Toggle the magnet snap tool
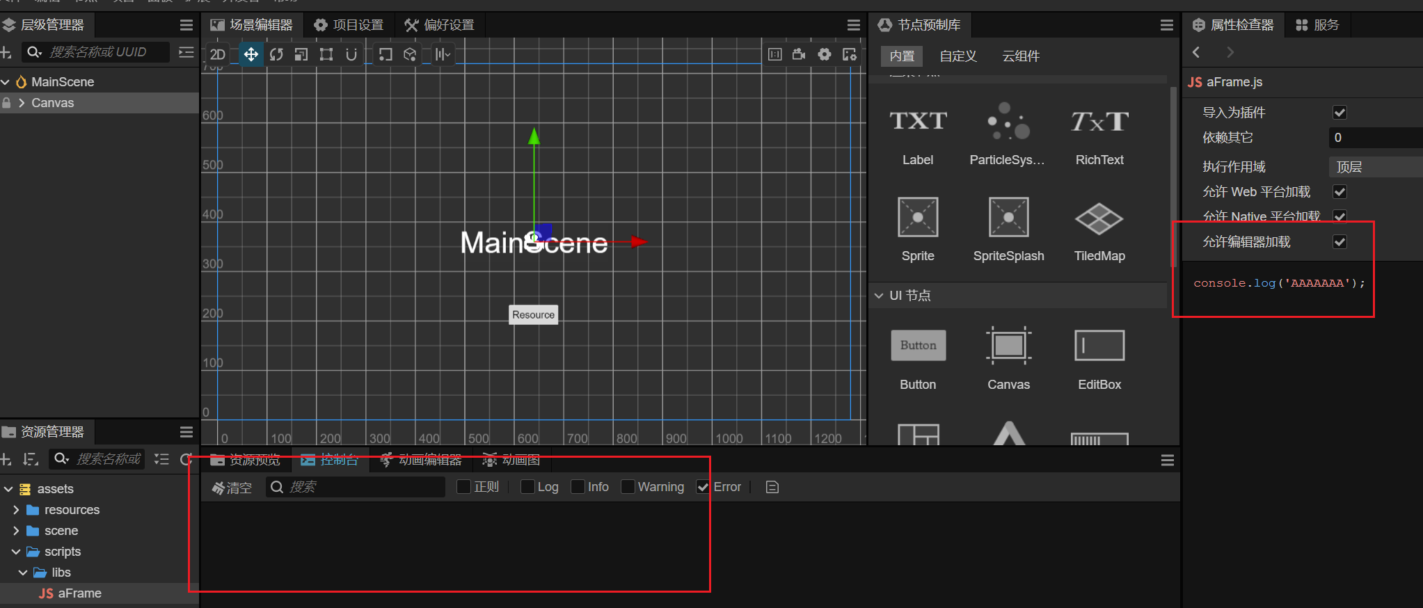The height and width of the screenshot is (608, 1423). (x=351, y=54)
